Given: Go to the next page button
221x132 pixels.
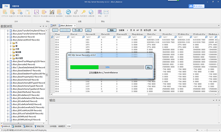Looking at the screenshot, I should click(x=77, y=30).
